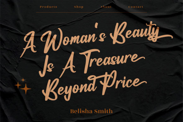This screenshot has width=183, height=122.
Task: Click the first letter A of headline
Action: point(29,44)
